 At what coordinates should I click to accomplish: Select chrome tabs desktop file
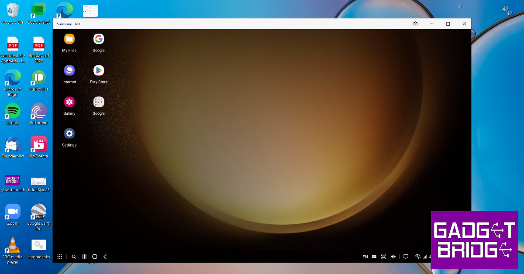[x=39, y=249]
